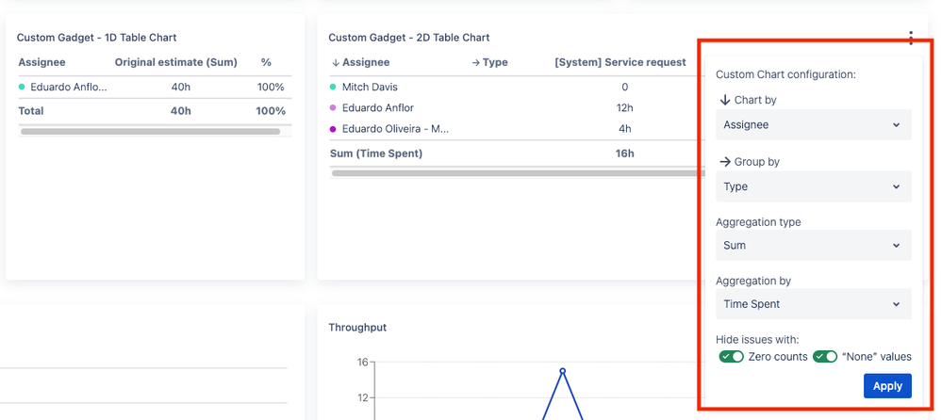
Task: Click the Throughput gadget title
Action: pyautogui.click(x=357, y=328)
